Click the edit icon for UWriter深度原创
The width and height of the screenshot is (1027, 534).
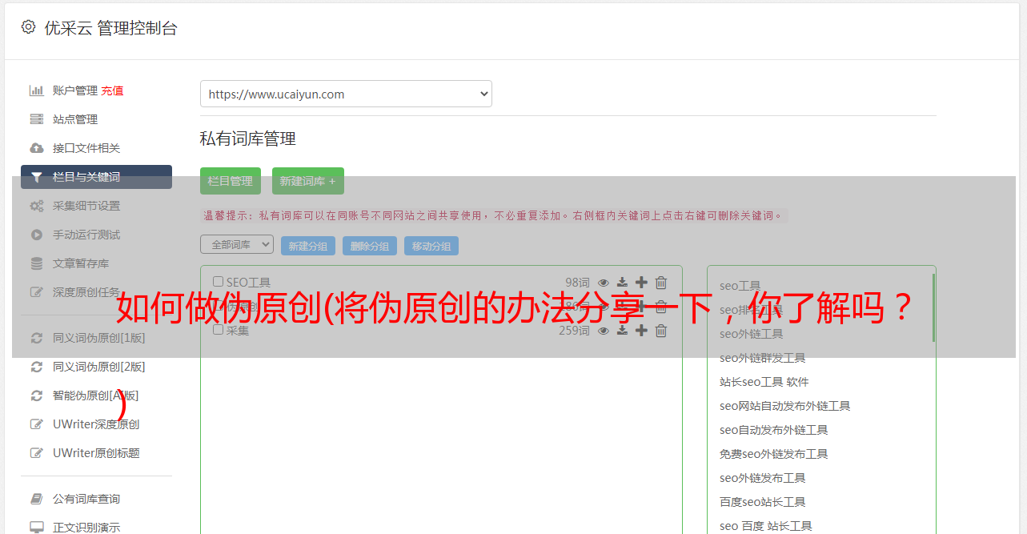36,424
